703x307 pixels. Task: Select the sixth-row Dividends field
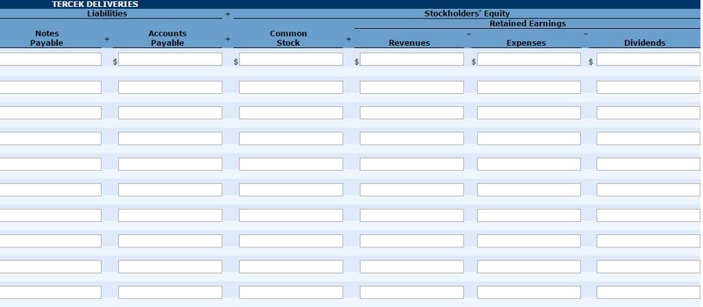coord(648,190)
